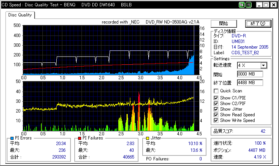Click the PI Failures total 40665

click(x=128, y=157)
